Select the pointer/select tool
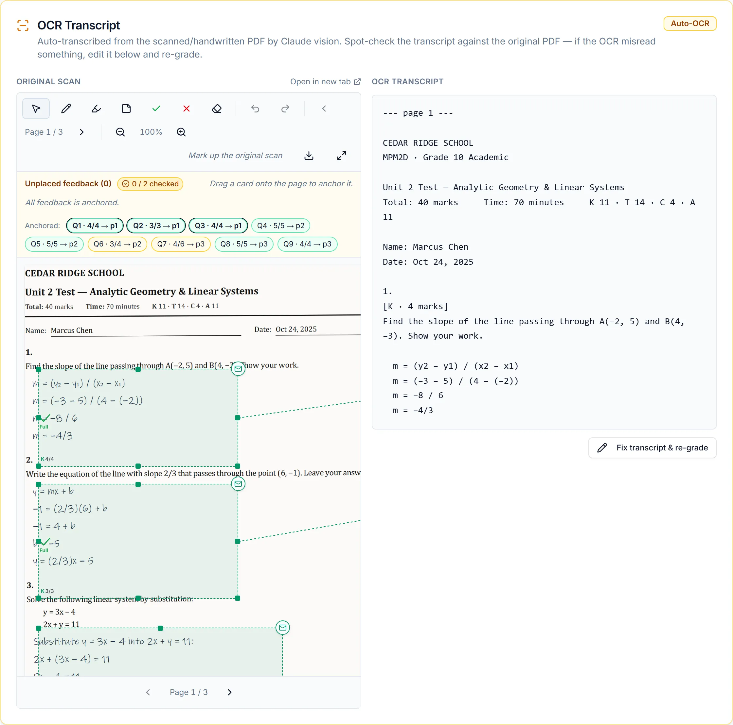This screenshot has height=725, width=733. pos(36,109)
